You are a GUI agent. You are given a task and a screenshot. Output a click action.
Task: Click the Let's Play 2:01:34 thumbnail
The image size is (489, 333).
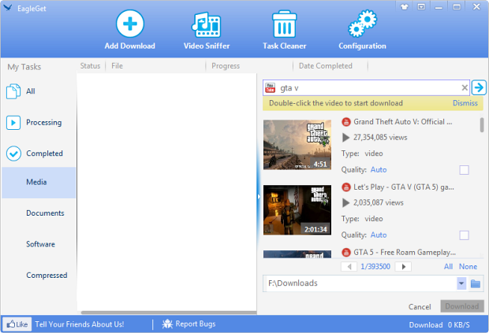(297, 210)
